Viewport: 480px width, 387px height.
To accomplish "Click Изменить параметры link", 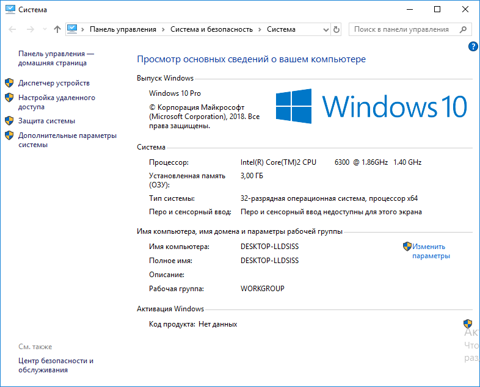I will pyautogui.click(x=431, y=251).
